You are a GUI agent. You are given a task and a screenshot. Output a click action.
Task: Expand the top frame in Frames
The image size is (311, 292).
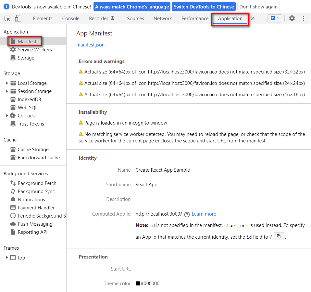click(6, 258)
